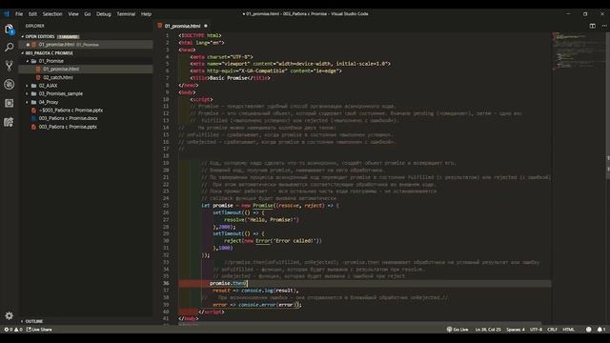Image resolution: width=610 pixels, height=343 pixels.
Task: Open the File menu
Action: [19, 14]
